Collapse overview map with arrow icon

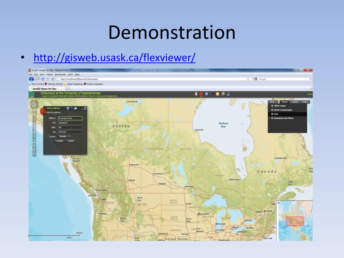tap(278, 203)
